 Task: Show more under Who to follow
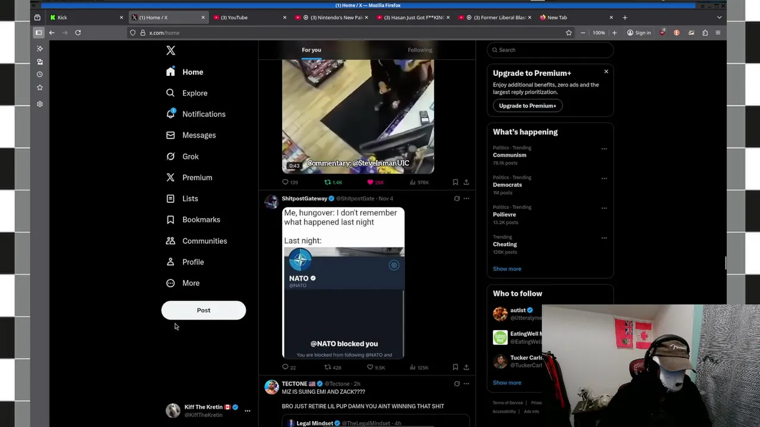(x=507, y=383)
